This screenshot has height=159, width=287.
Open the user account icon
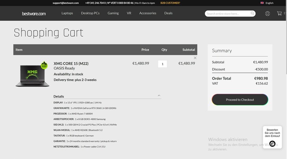267,13
